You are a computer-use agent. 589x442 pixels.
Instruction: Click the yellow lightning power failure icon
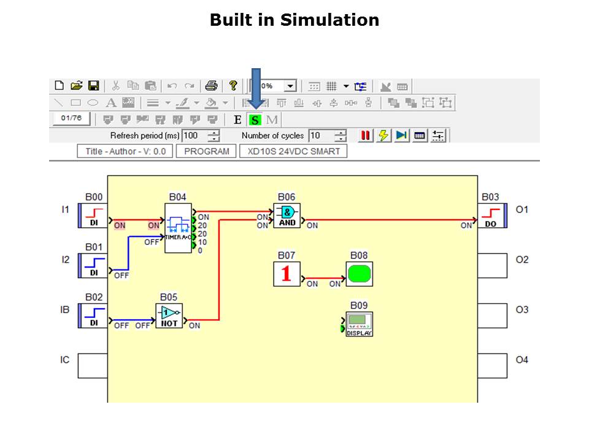click(x=383, y=136)
